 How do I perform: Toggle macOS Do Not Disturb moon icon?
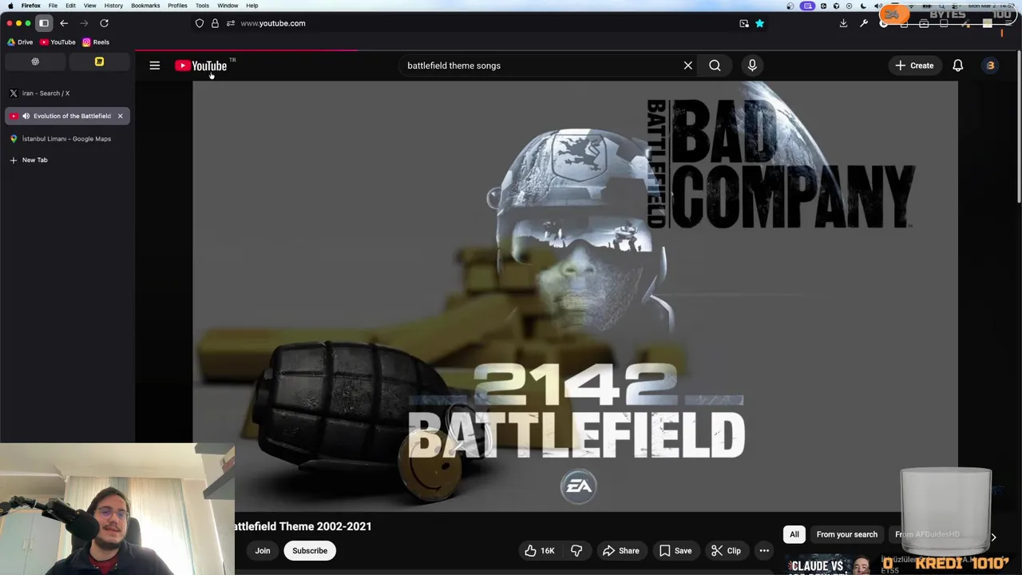[x=862, y=6]
